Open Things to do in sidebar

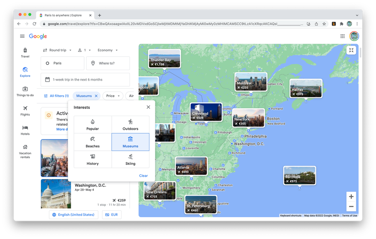pyautogui.click(x=25, y=92)
